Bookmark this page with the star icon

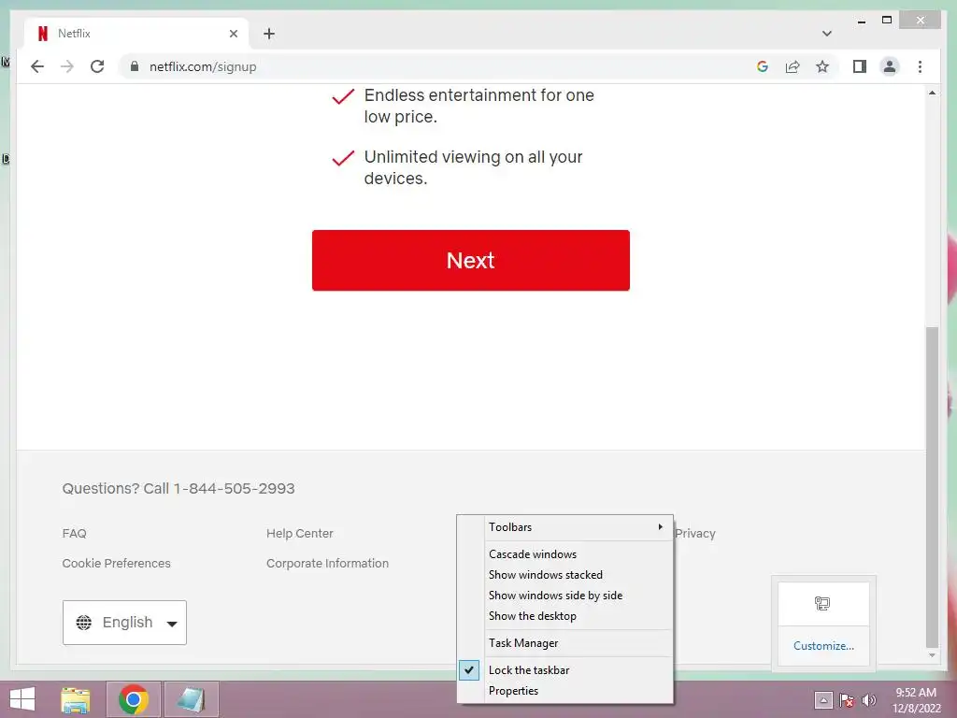tap(822, 66)
